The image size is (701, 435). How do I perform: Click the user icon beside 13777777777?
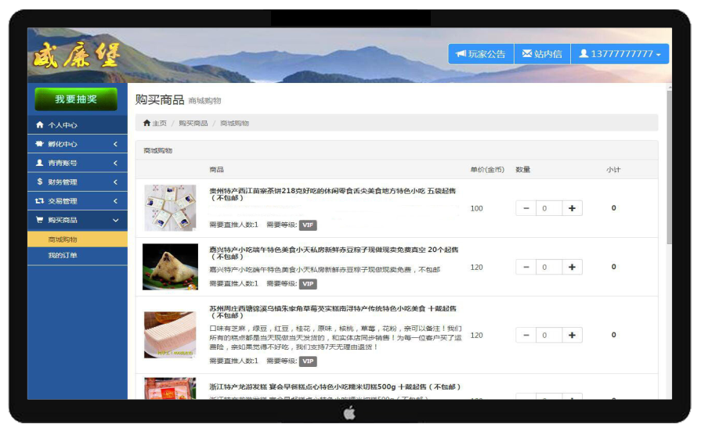584,54
